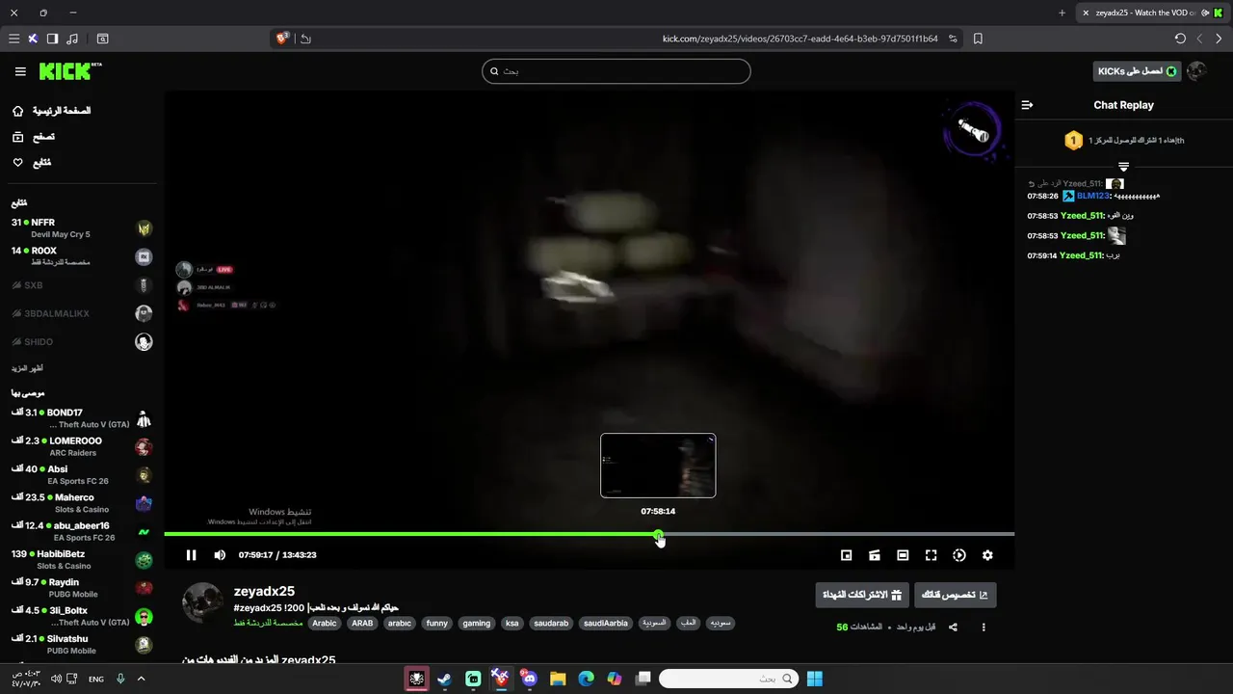
Task: Select the gaming tag
Action: point(477,624)
